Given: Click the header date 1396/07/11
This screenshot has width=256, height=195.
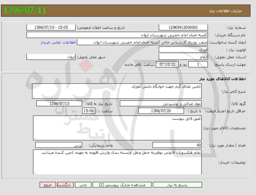Looking at the screenshot, I should click(25, 10).
